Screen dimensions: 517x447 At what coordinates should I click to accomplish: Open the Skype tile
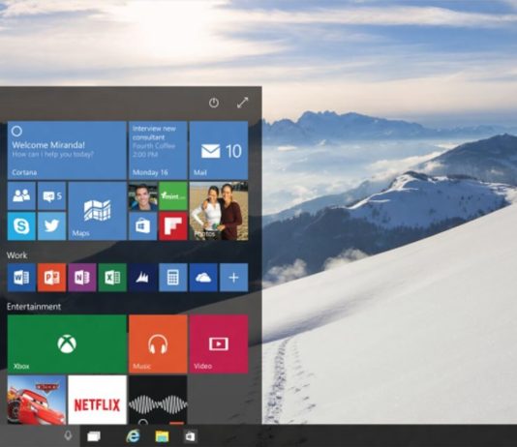21,226
